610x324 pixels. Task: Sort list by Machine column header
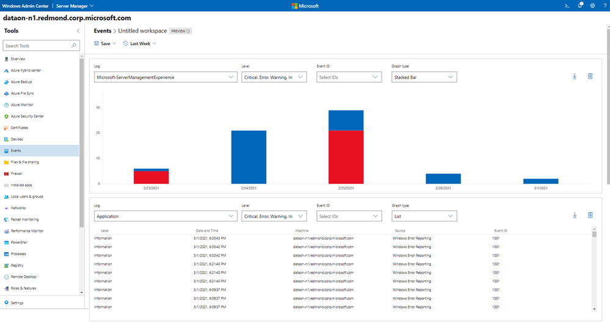point(302,230)
